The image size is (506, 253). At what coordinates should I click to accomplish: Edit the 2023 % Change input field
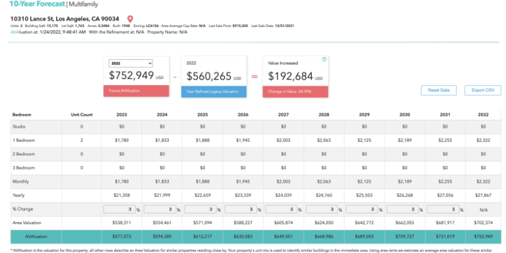(x=119, y=209)
